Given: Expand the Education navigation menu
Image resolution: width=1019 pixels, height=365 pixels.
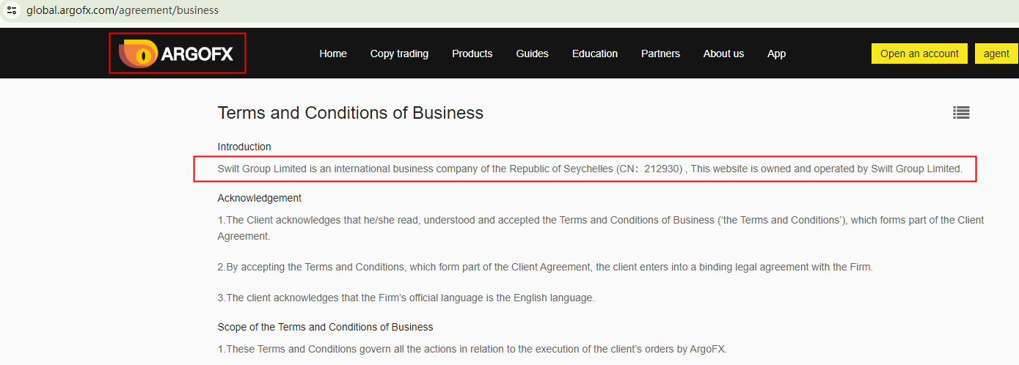Looking at the screenshot, I should tap(594, 54).
